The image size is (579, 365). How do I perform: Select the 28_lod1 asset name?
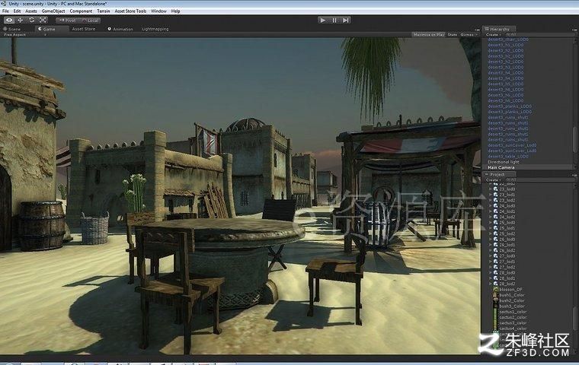coord(507,278)
